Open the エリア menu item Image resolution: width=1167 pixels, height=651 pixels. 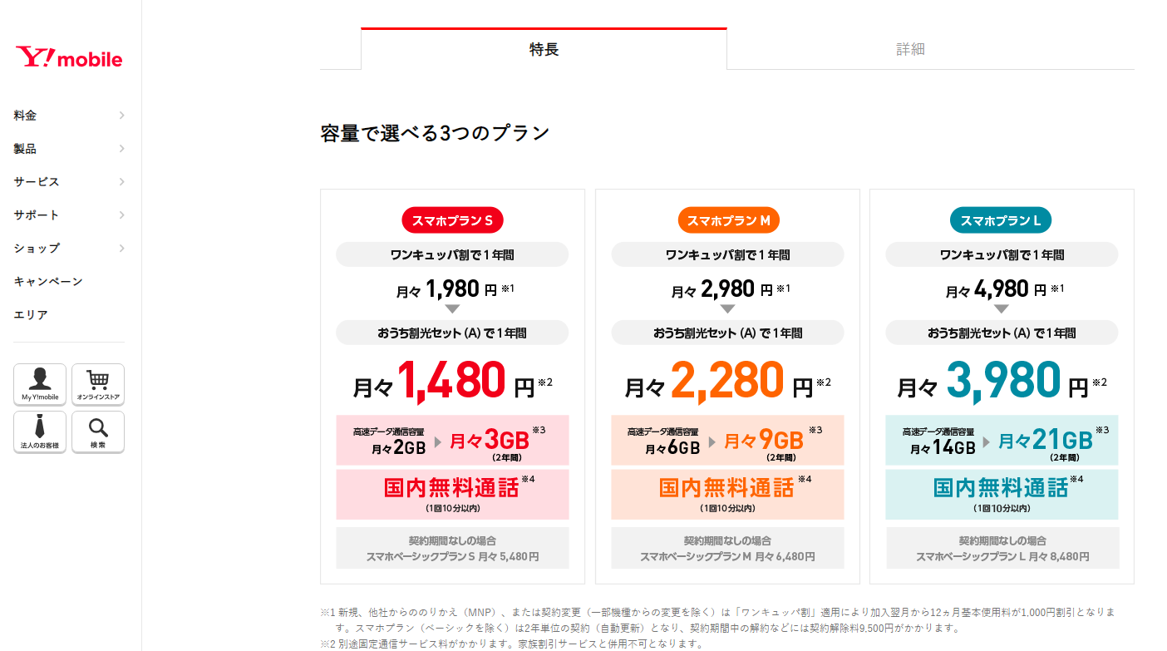(31, 315)
